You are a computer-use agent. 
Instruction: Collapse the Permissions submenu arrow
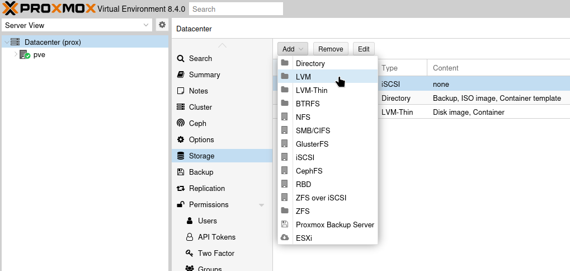pyautogui.click(x=261, y=205)
